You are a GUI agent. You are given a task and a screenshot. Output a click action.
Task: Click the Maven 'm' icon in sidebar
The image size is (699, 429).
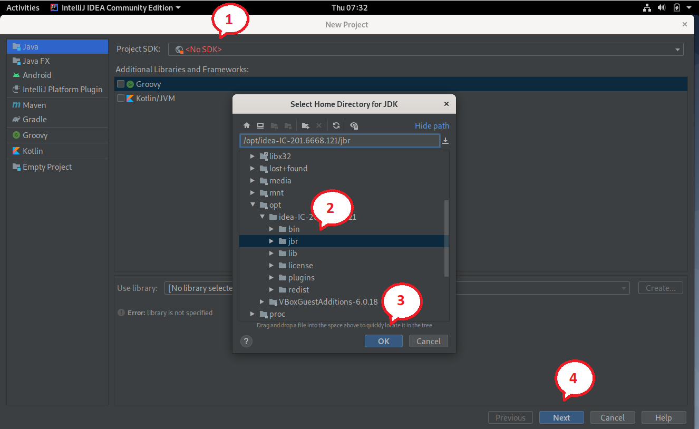(16, 105)
